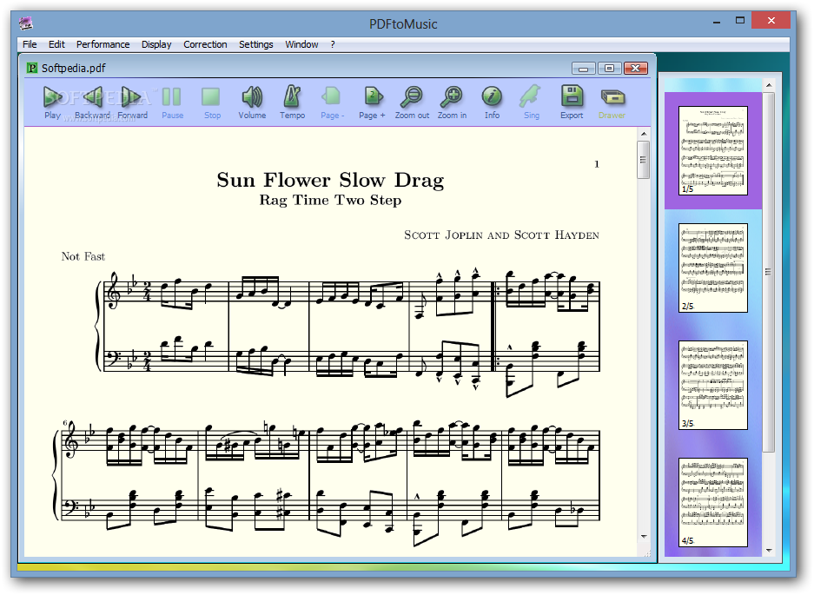
Task: Go to next page with Page +
Action: (372, 97)
